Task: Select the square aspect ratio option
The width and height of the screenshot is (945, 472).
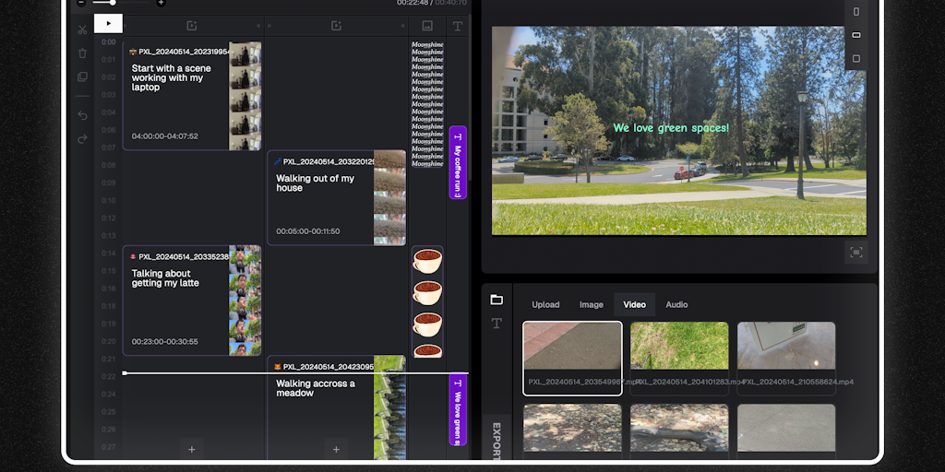Action: coord(856,58)
